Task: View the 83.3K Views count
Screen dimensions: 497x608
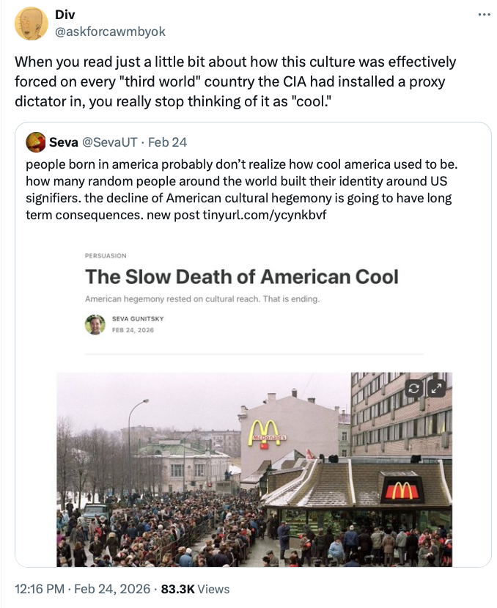Action: coord(195,589)
